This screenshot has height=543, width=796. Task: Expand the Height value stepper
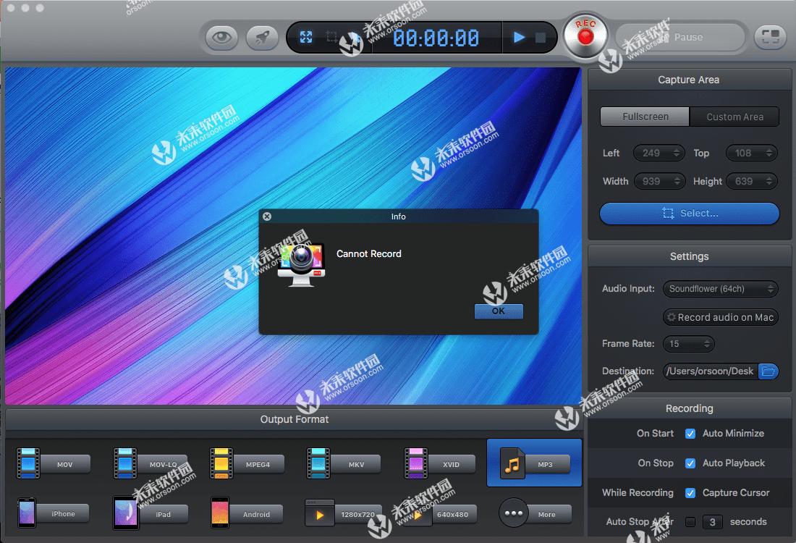pos(768,181)
